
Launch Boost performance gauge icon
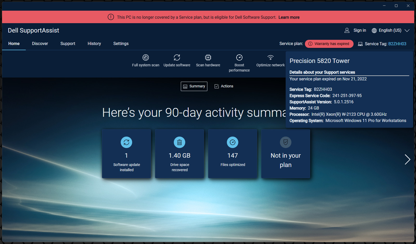(239, 57)
